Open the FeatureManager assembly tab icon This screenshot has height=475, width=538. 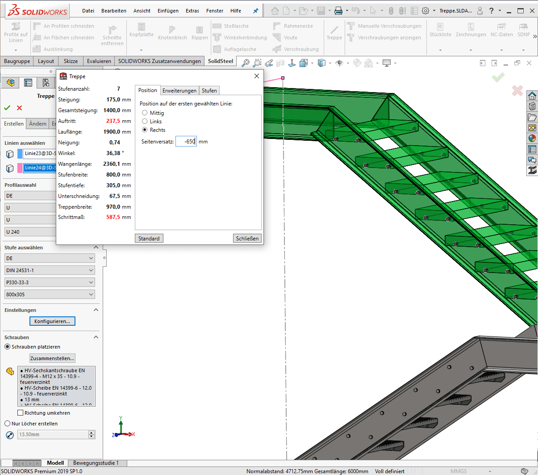11,83
